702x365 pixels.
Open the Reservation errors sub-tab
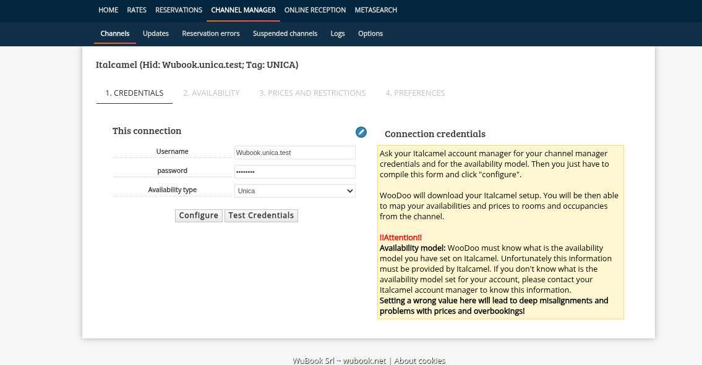pyautogui.click(x=211, y=33)
